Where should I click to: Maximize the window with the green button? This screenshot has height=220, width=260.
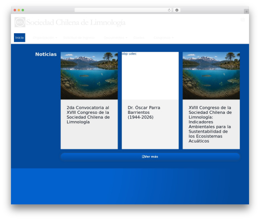(23, 10)
